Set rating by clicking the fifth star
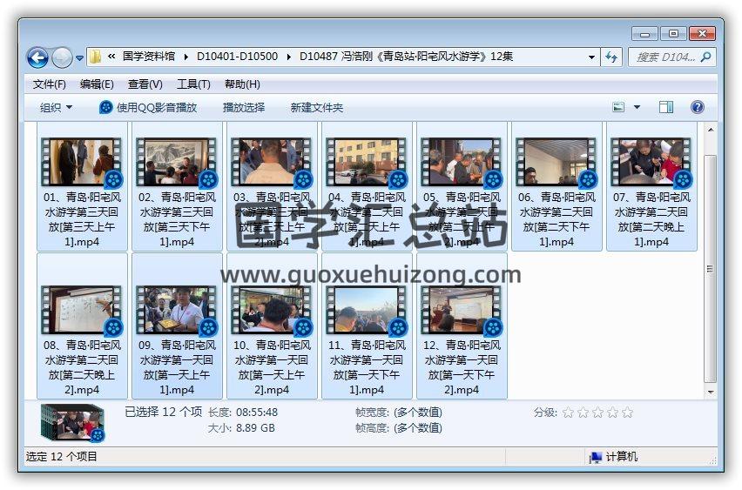This screenshot has height=490, width=742. [x=627, y=413]
